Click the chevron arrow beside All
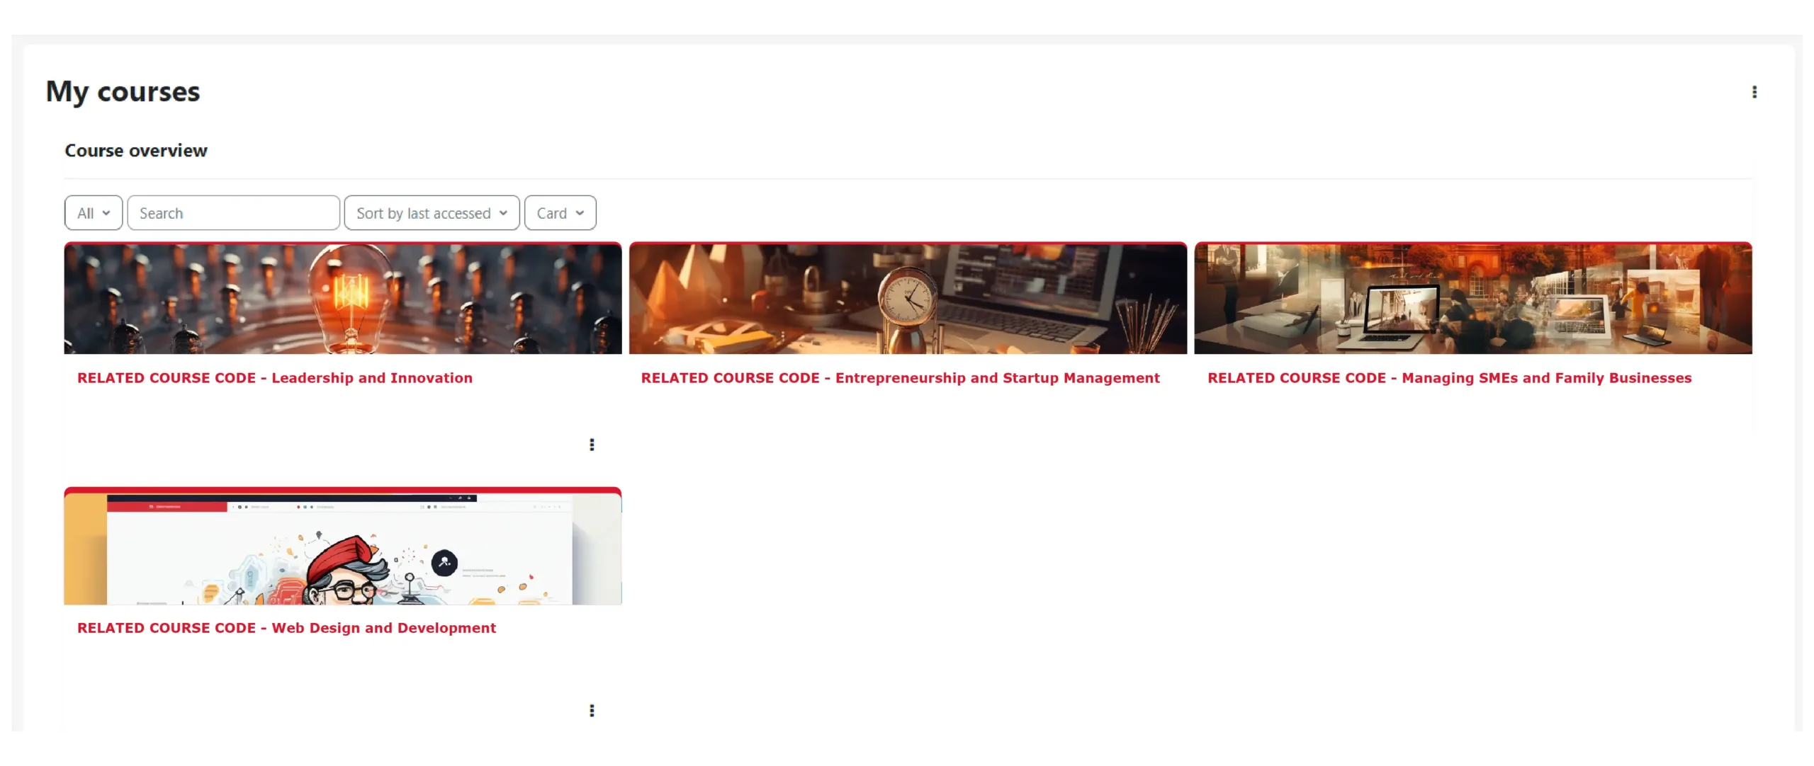Viewport: 1814px width, 766px height. 106,213
